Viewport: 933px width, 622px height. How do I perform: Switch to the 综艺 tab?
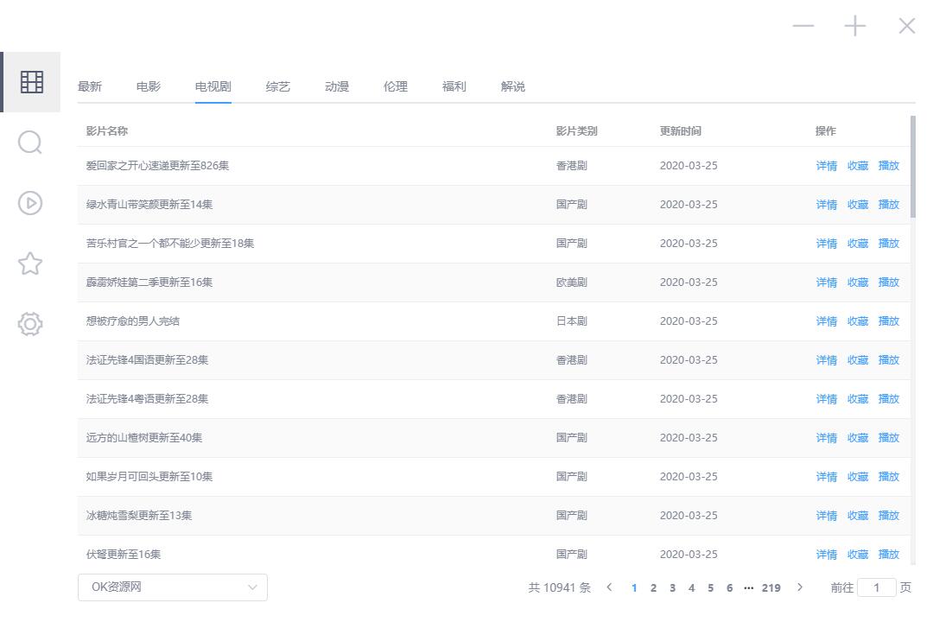pyautogui.click(x=277, y=86)
